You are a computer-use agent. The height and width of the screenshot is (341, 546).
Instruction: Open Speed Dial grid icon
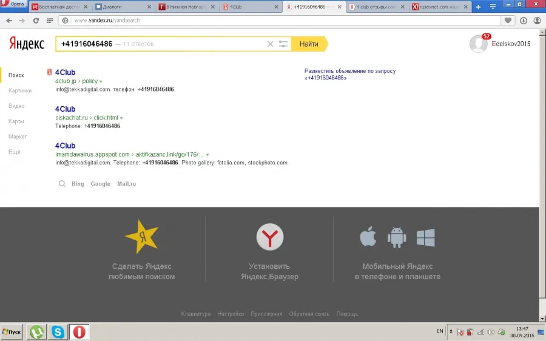[50, 21]
